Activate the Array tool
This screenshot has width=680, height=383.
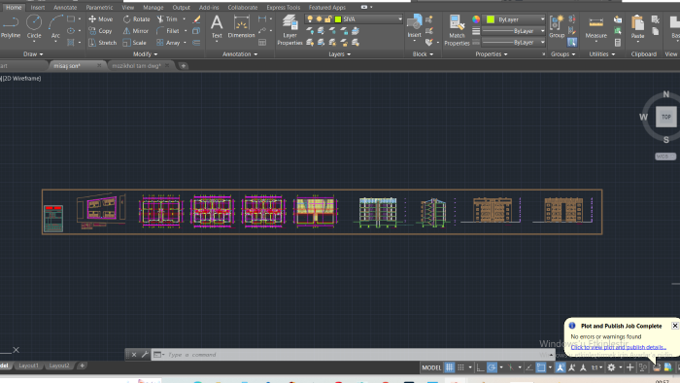click(x=168, y=43)
